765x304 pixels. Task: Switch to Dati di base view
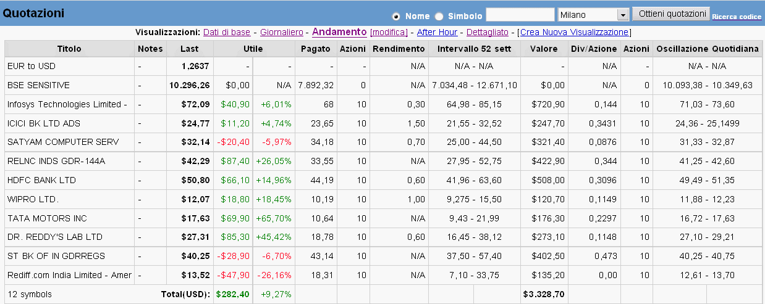coord(227,32)
